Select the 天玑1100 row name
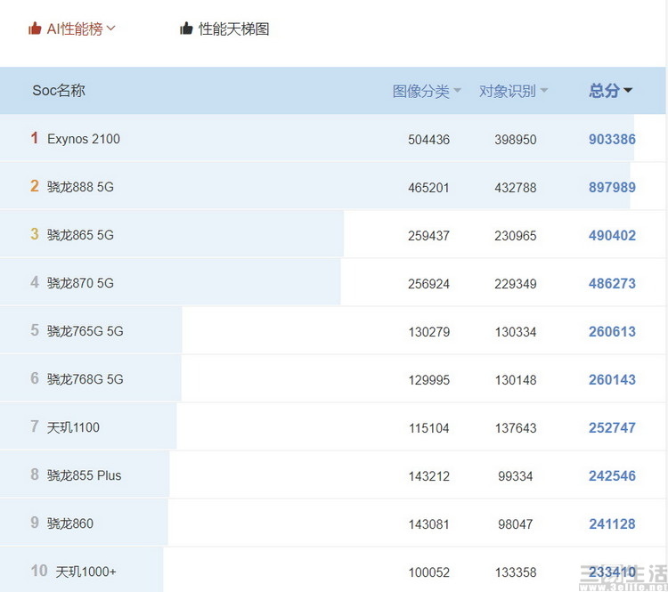The image size is (668, 592). pyautogui.click(x=73, y=427)
